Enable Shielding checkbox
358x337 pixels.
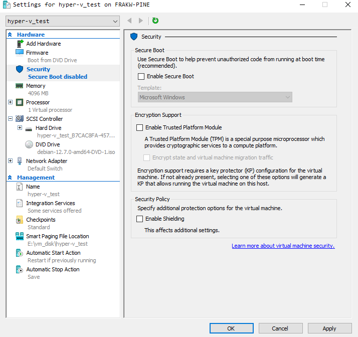click(x=139, y=219)
